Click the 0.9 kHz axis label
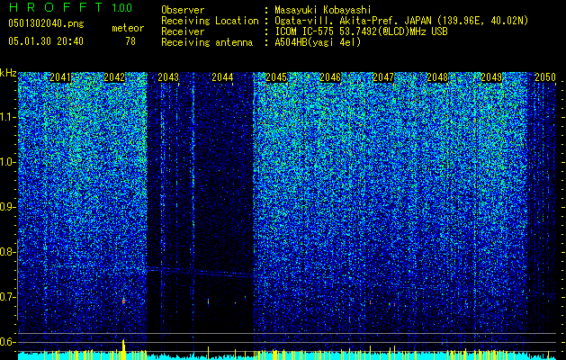 coord(8,207)
